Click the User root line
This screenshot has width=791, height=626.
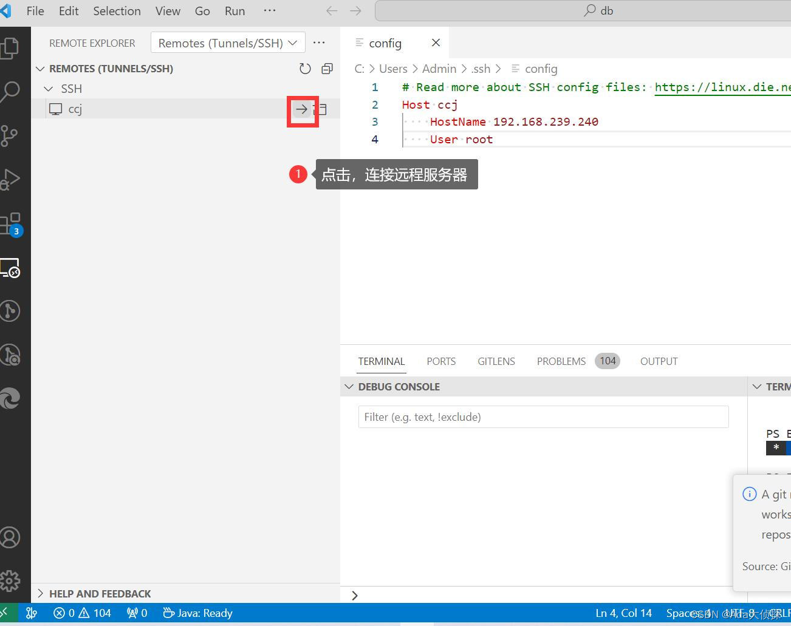pos(461,139)
